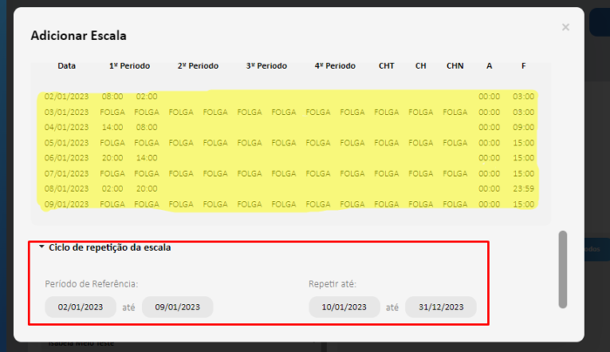This screenshot has height=352, width=610.
Task: Click the Data column header
Action: click(66, 65)
